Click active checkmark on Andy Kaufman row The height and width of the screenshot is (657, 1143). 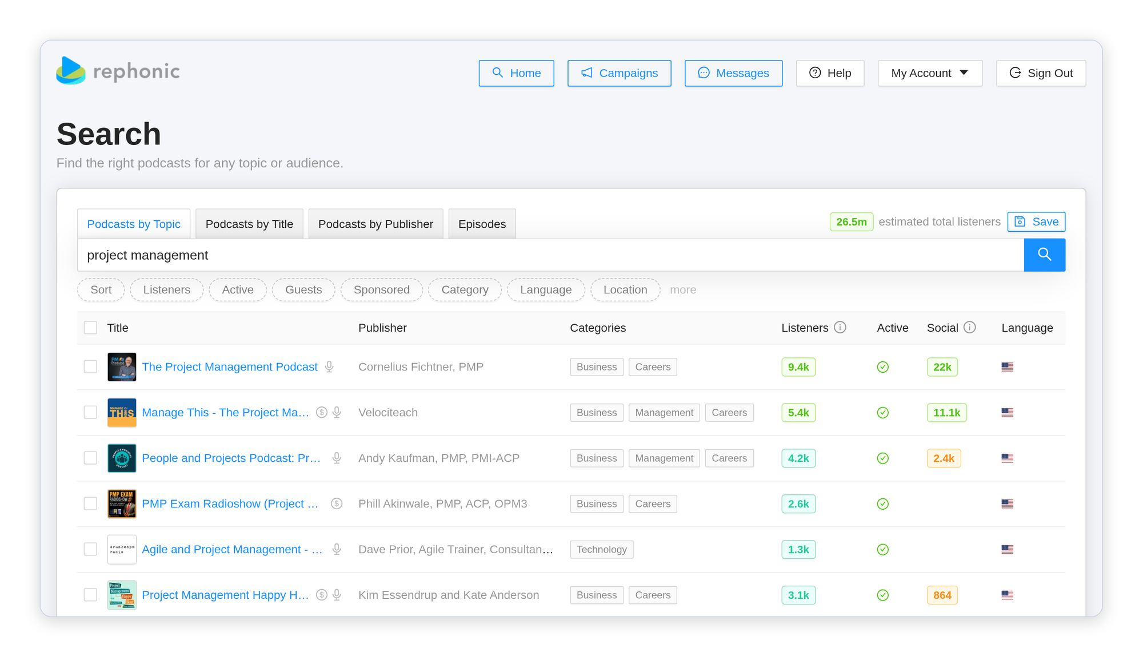tap(882, 458)
